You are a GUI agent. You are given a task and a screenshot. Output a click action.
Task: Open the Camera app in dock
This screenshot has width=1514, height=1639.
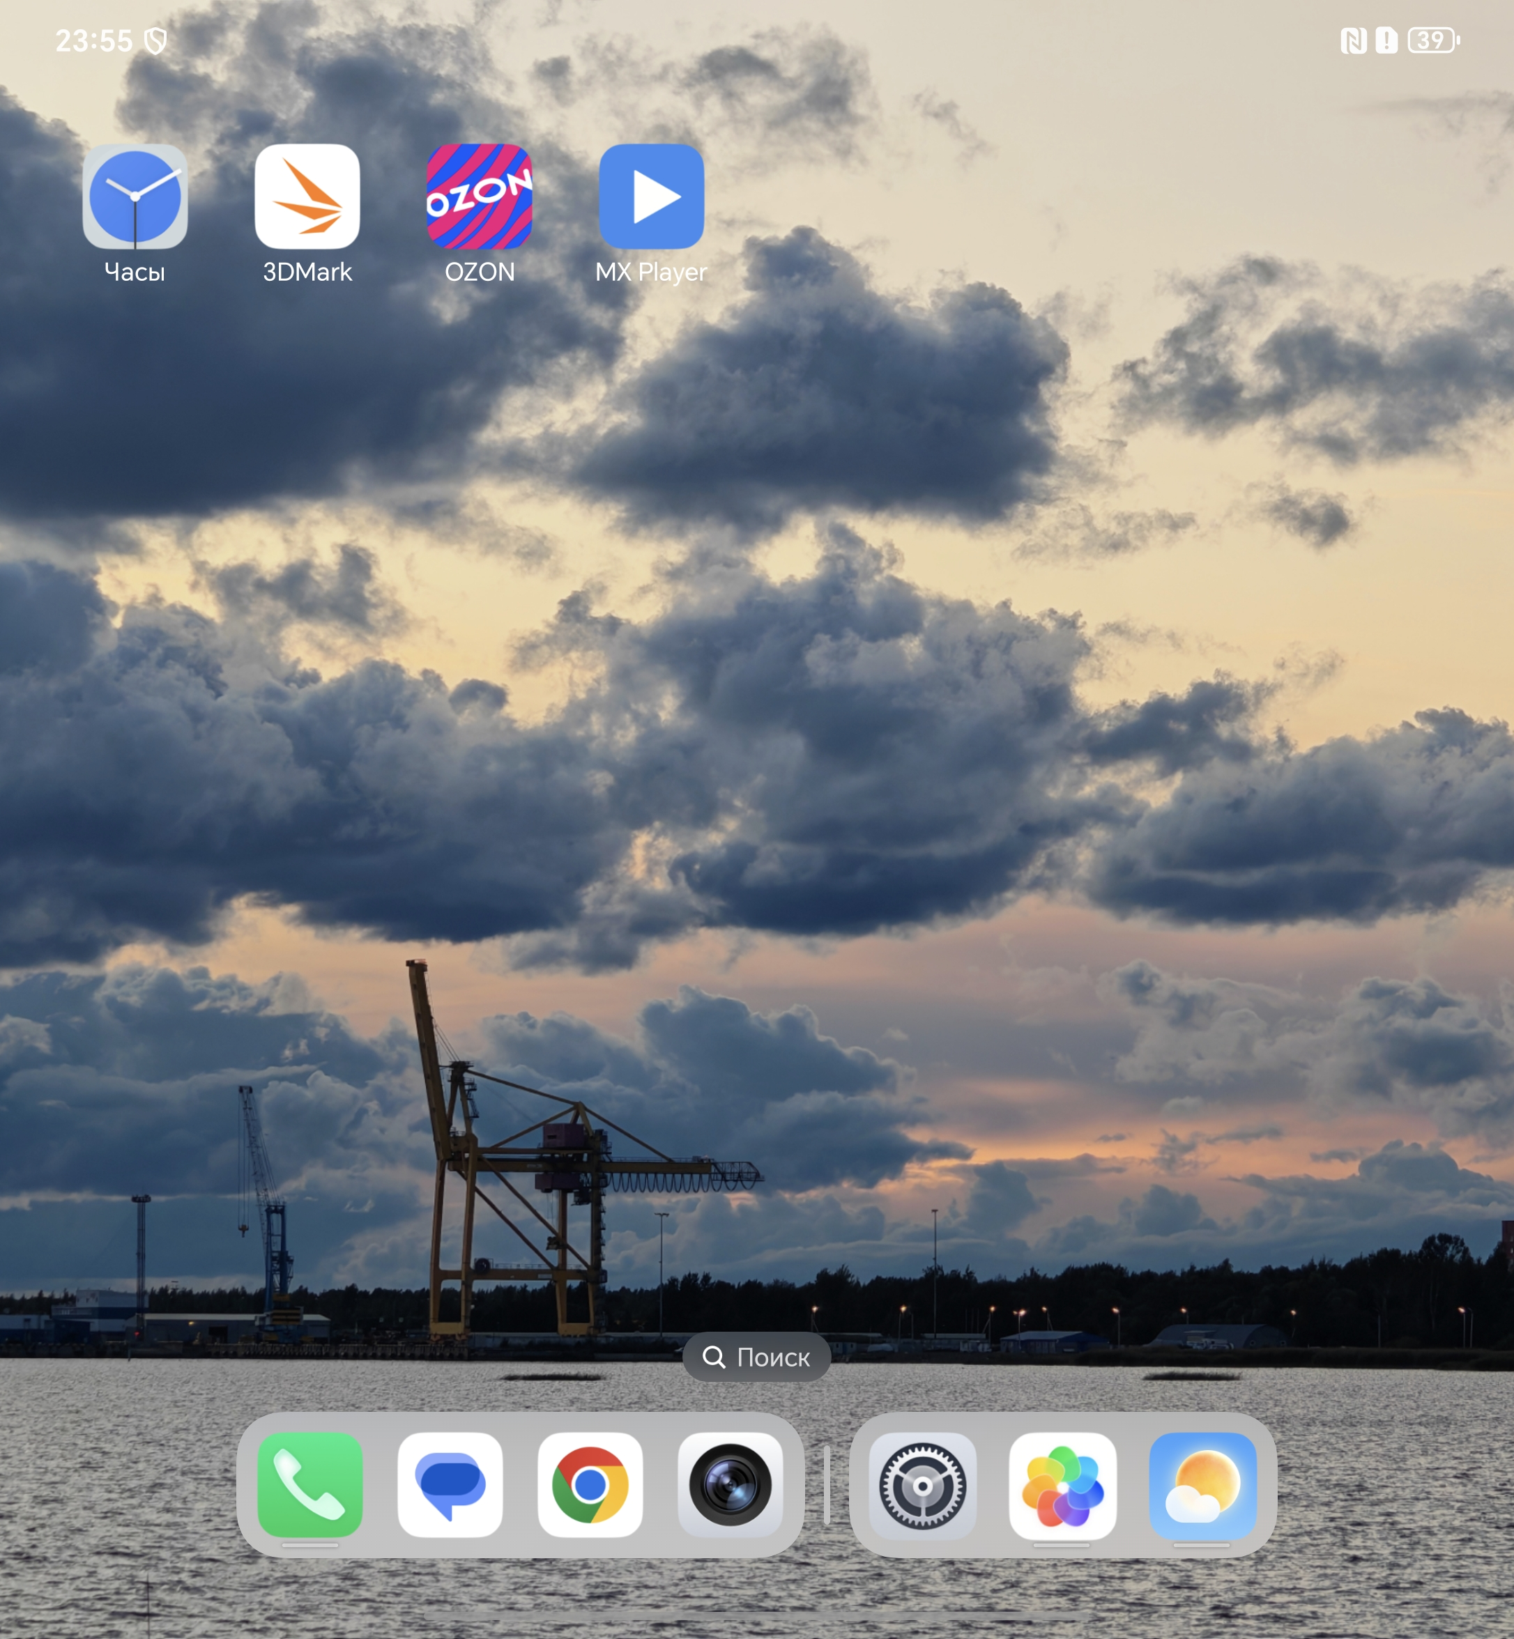click(730, 1484)
